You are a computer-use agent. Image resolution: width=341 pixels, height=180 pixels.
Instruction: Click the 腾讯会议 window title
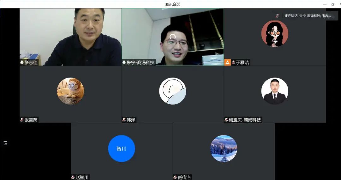pos(172,4)
